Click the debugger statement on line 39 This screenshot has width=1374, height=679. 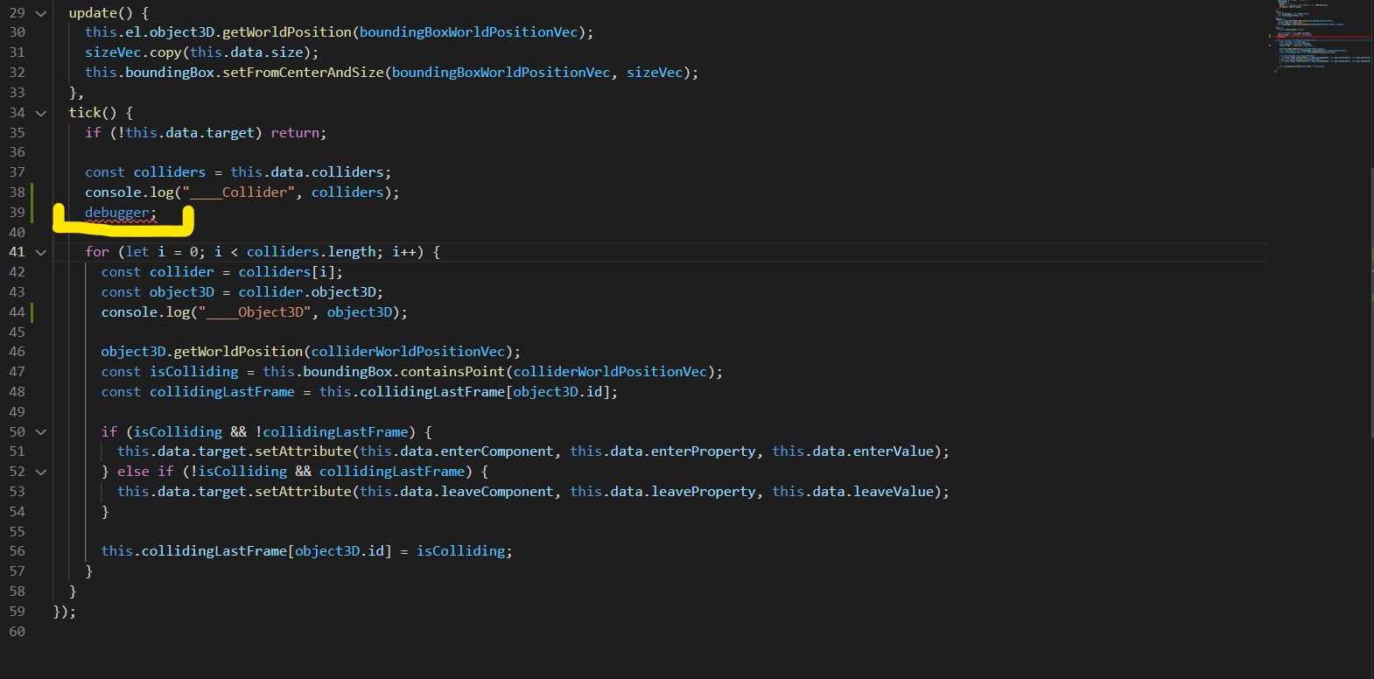(x=121, y=213)
